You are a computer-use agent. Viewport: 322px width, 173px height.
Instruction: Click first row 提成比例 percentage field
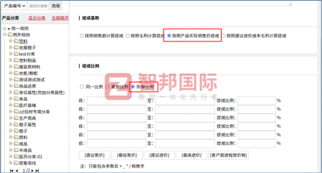tap(257, 101)
